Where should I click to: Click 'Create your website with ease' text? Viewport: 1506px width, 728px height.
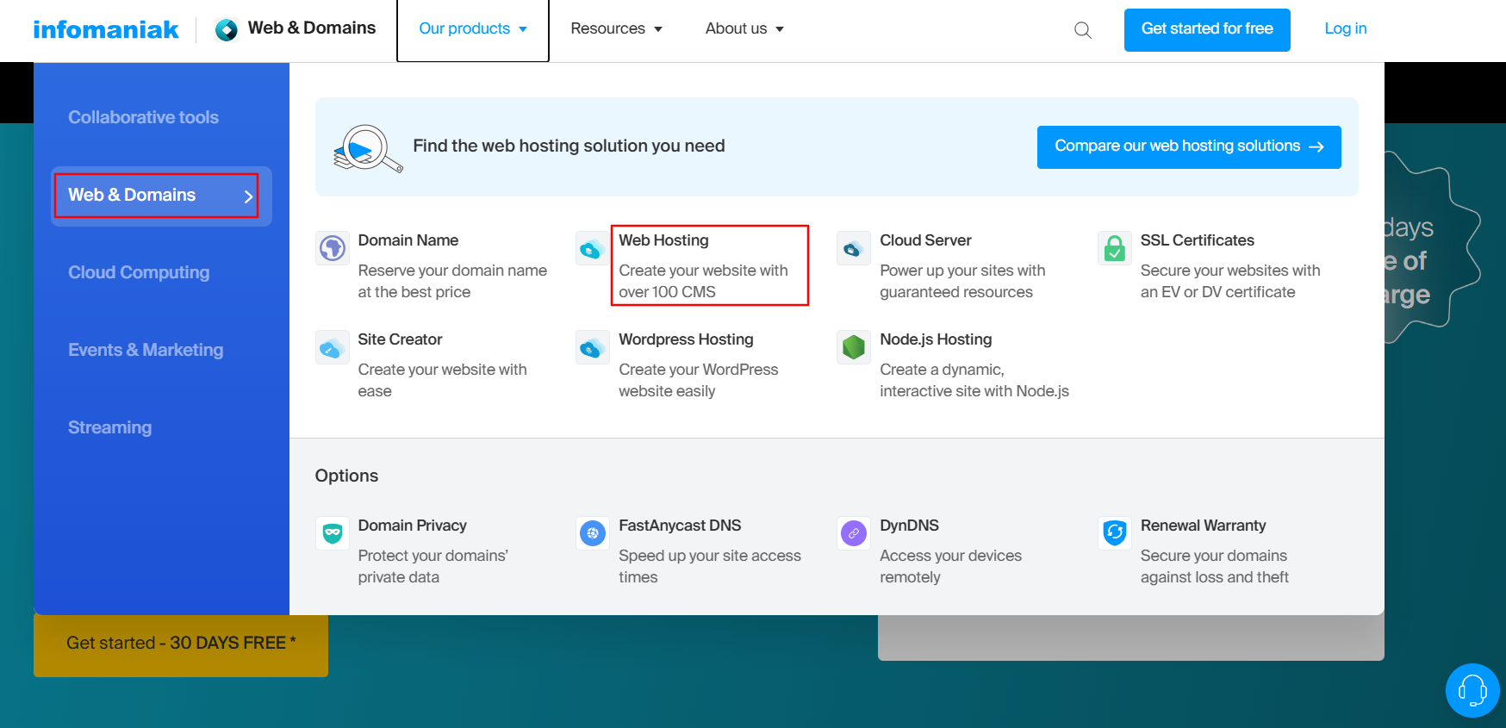(x=442, y=380)
